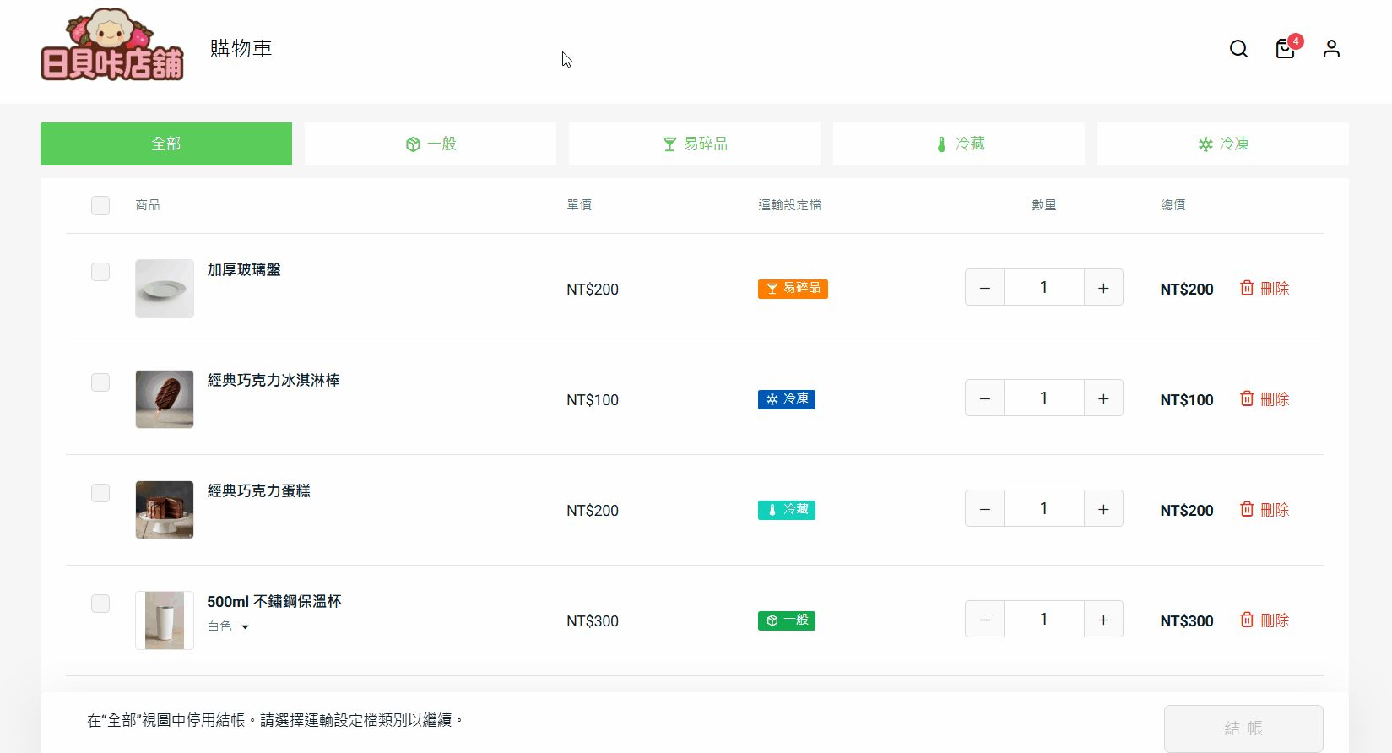Open the 經典巧克力冰淇淋棒 product thumbnail
This screenshot has height=753, width=1392.
pyautogui.click(x=165, y=399)
